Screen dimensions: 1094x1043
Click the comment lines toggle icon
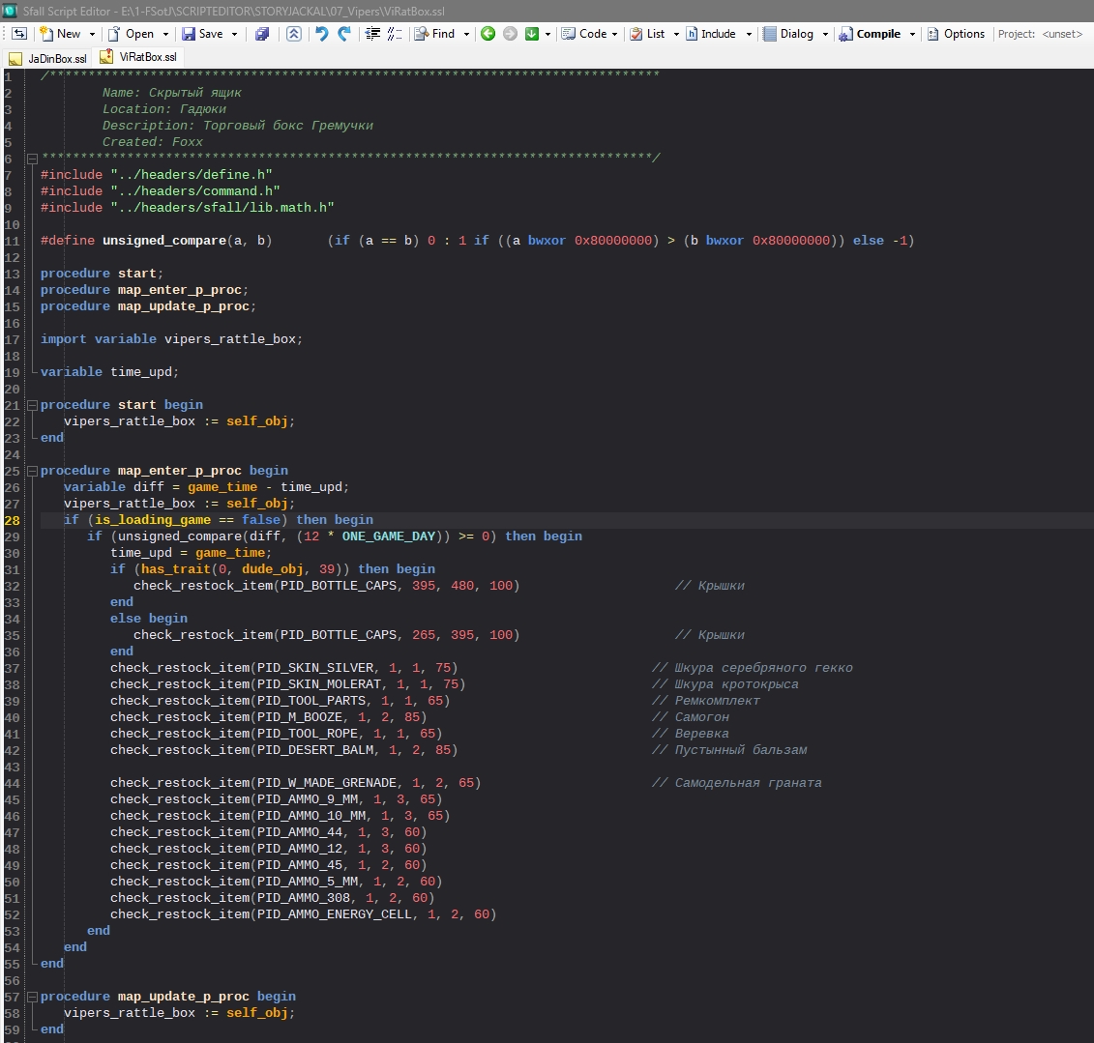click(395, 34)
